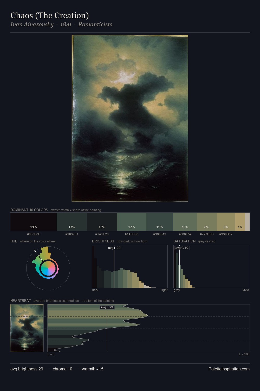Click the hex code '#797D5D' label
Screen dimensions: 260x391
tap(207, 234)
